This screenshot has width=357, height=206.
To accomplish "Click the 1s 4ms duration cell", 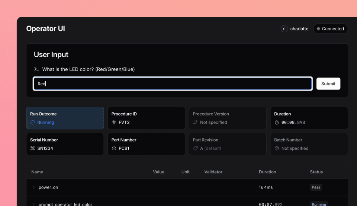I will point(266,187).
